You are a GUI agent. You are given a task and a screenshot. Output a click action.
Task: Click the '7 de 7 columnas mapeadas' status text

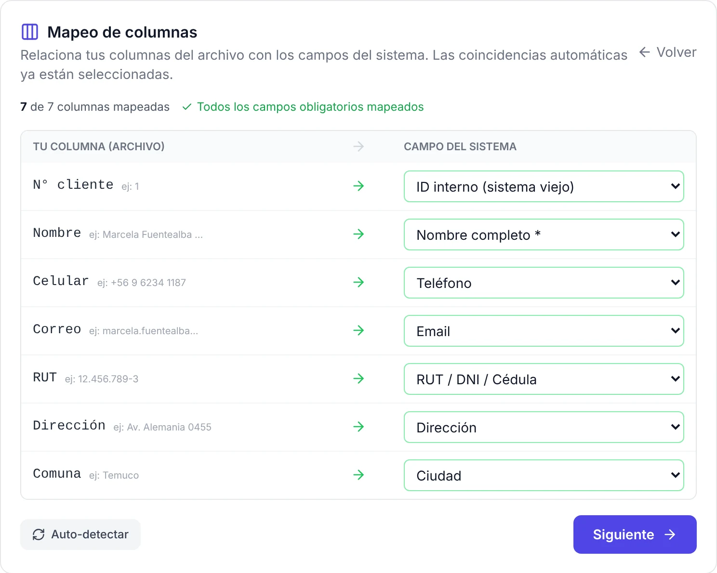(x=95, y=107)
